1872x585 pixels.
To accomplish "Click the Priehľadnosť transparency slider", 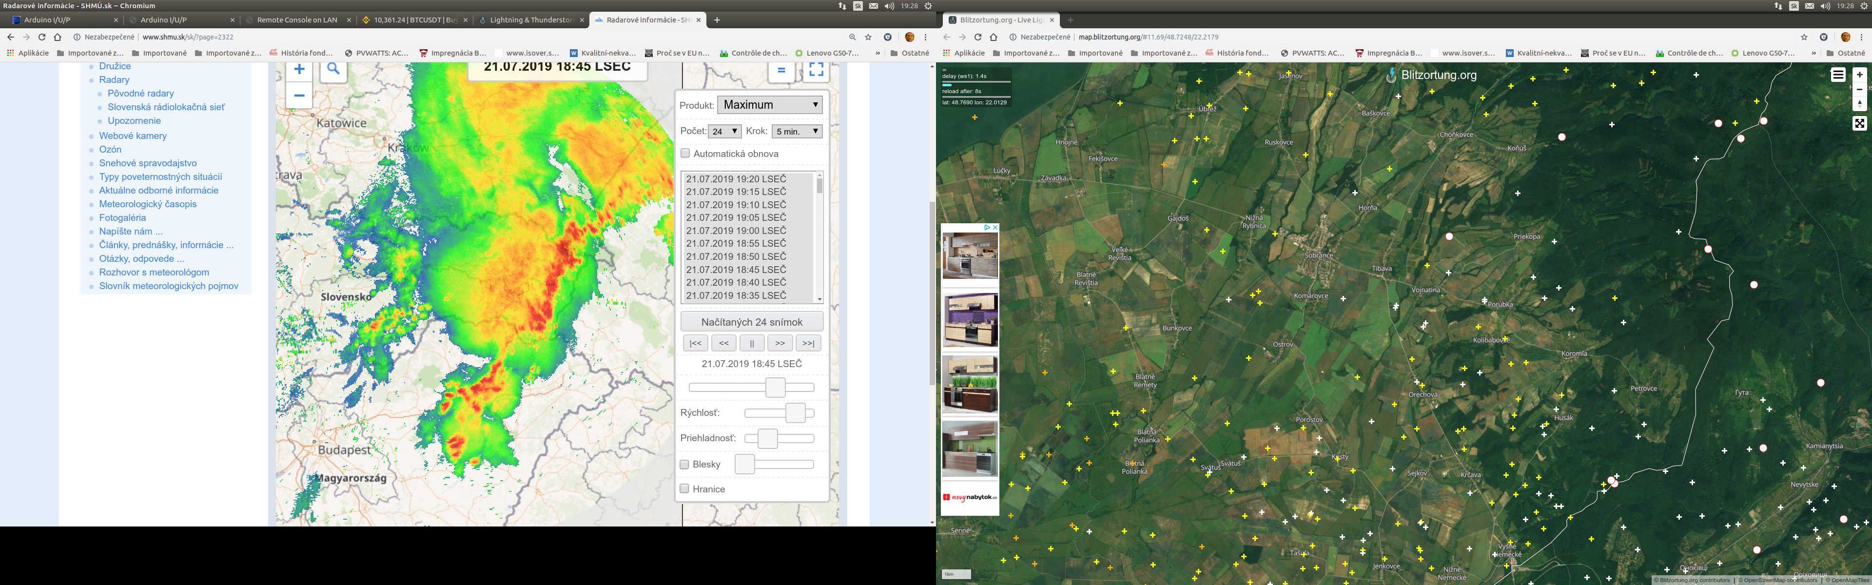I will click(x=779, y=438).
